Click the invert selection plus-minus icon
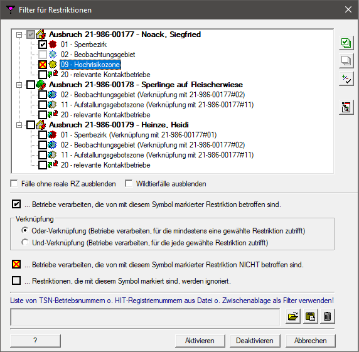 tap(346, 79)
